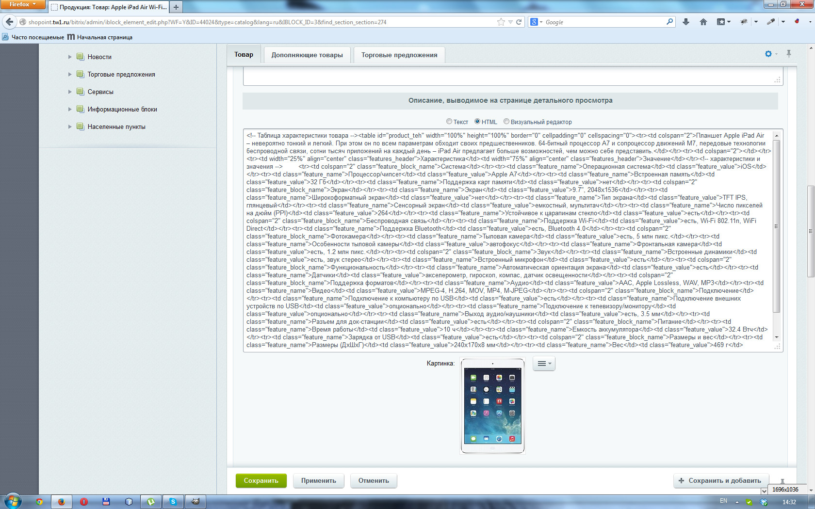This screenshot has width=815, height=509.
Task: Select Информационные блоки in the tree
Action: tap(122, 109)
